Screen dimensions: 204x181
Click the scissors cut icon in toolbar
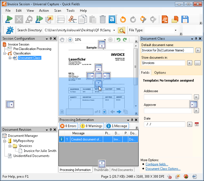click(x=72, y=19)
